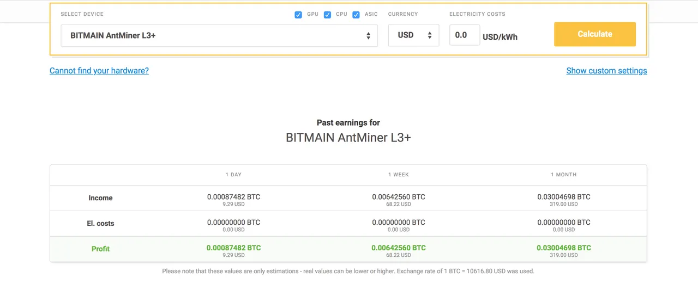Viewport: 698px width, 308px height.
Task: Click the green Profit row label
Action: 100,249
